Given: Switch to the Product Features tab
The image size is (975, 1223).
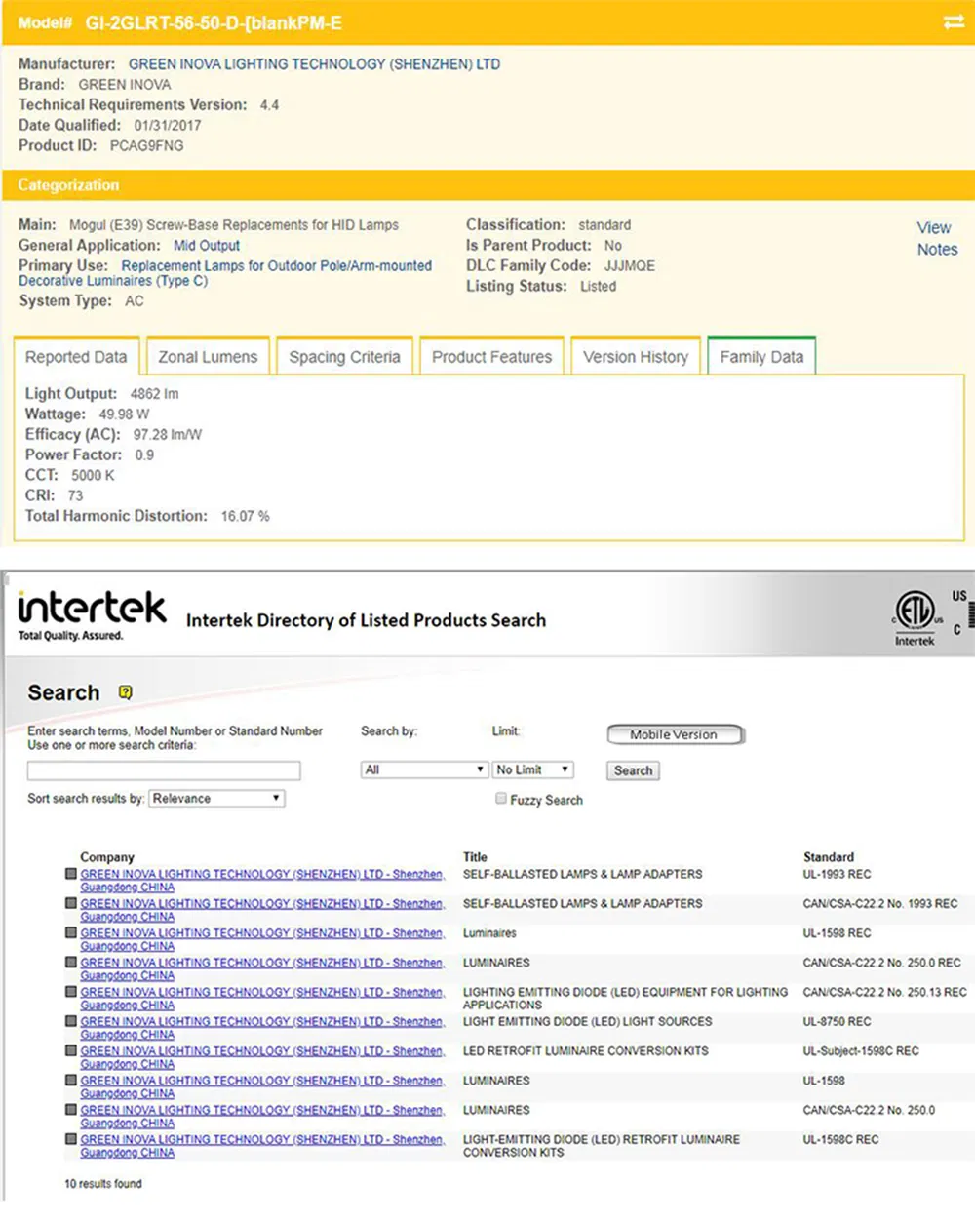Looking at the screenshot, I should [x=491, y=357].
